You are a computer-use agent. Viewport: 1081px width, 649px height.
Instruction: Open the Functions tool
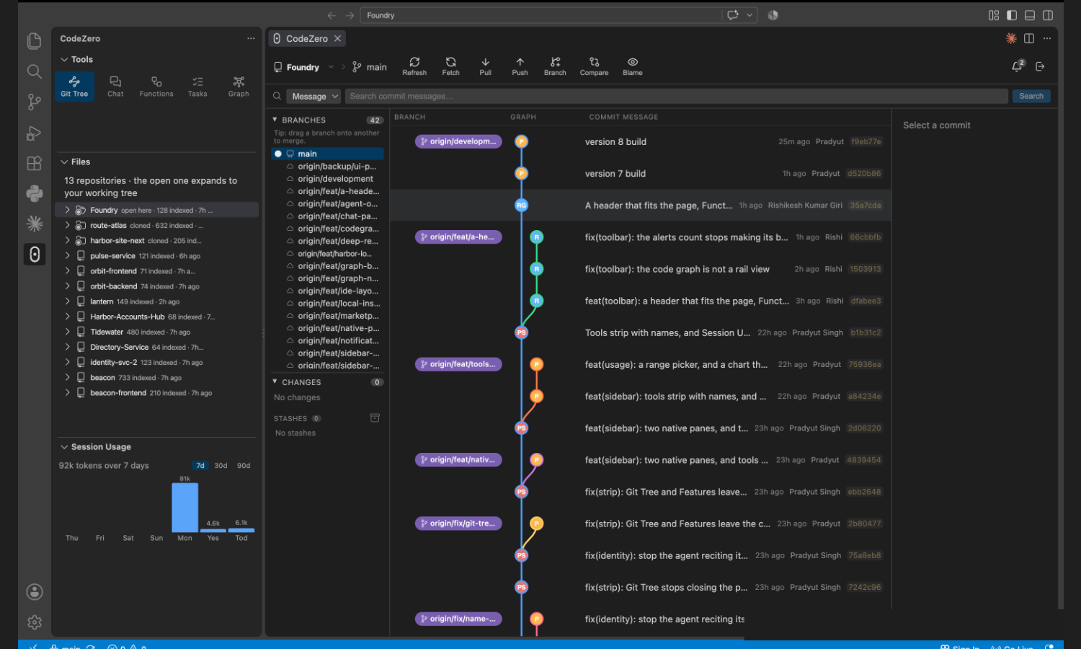[x=156, y=87]
